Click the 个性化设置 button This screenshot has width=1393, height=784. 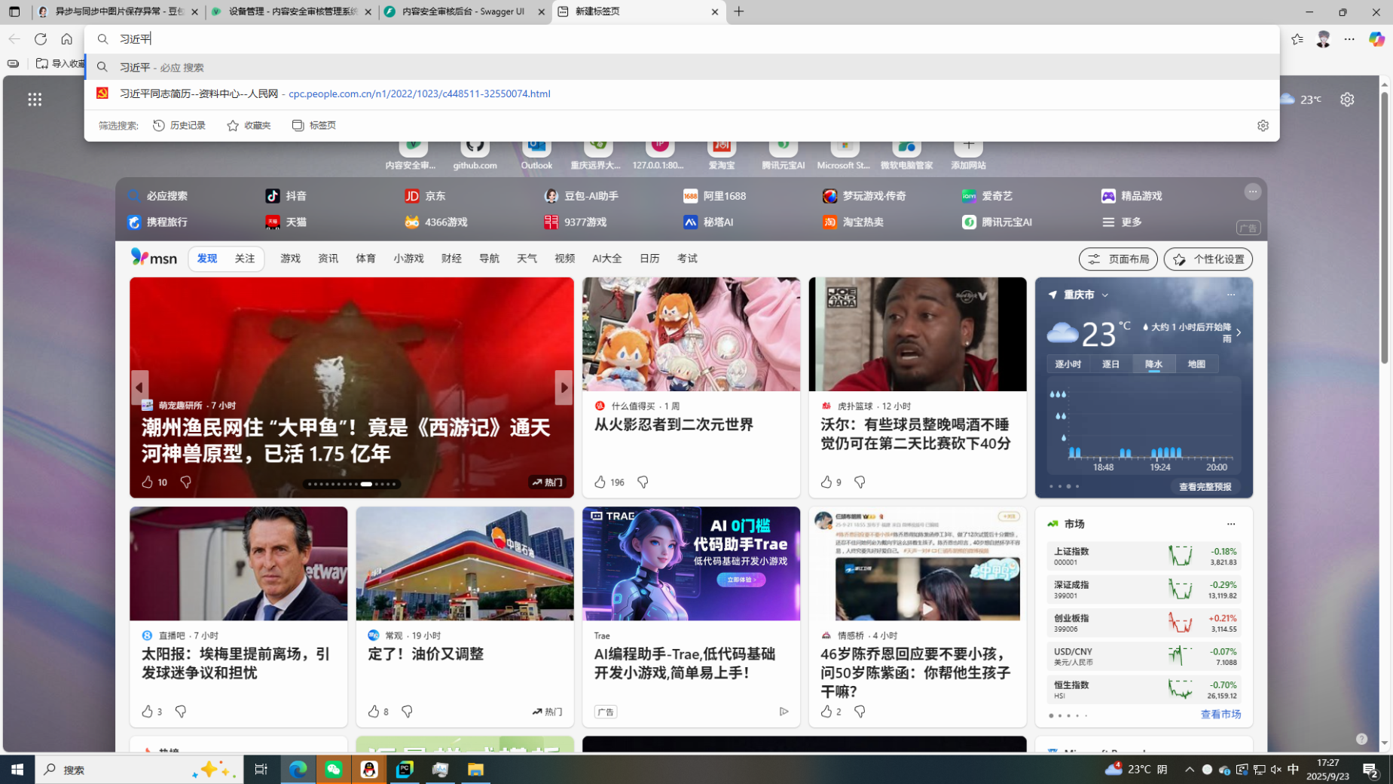tap(1208, 259)
